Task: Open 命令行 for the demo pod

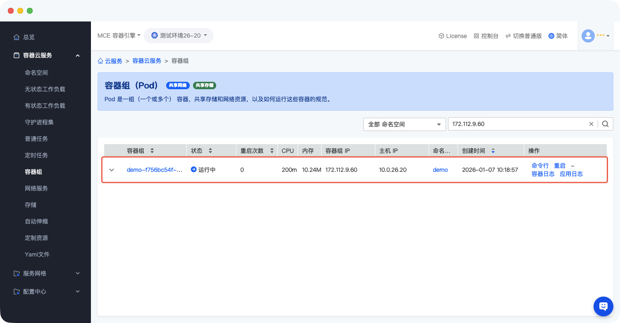Action: pyautogui.click(x=540, y=166)
